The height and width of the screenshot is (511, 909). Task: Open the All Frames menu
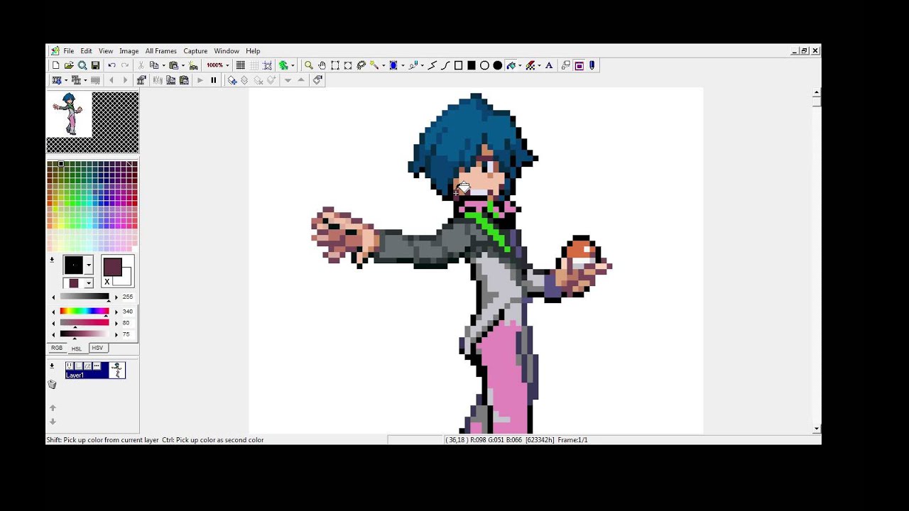[161, 51]
